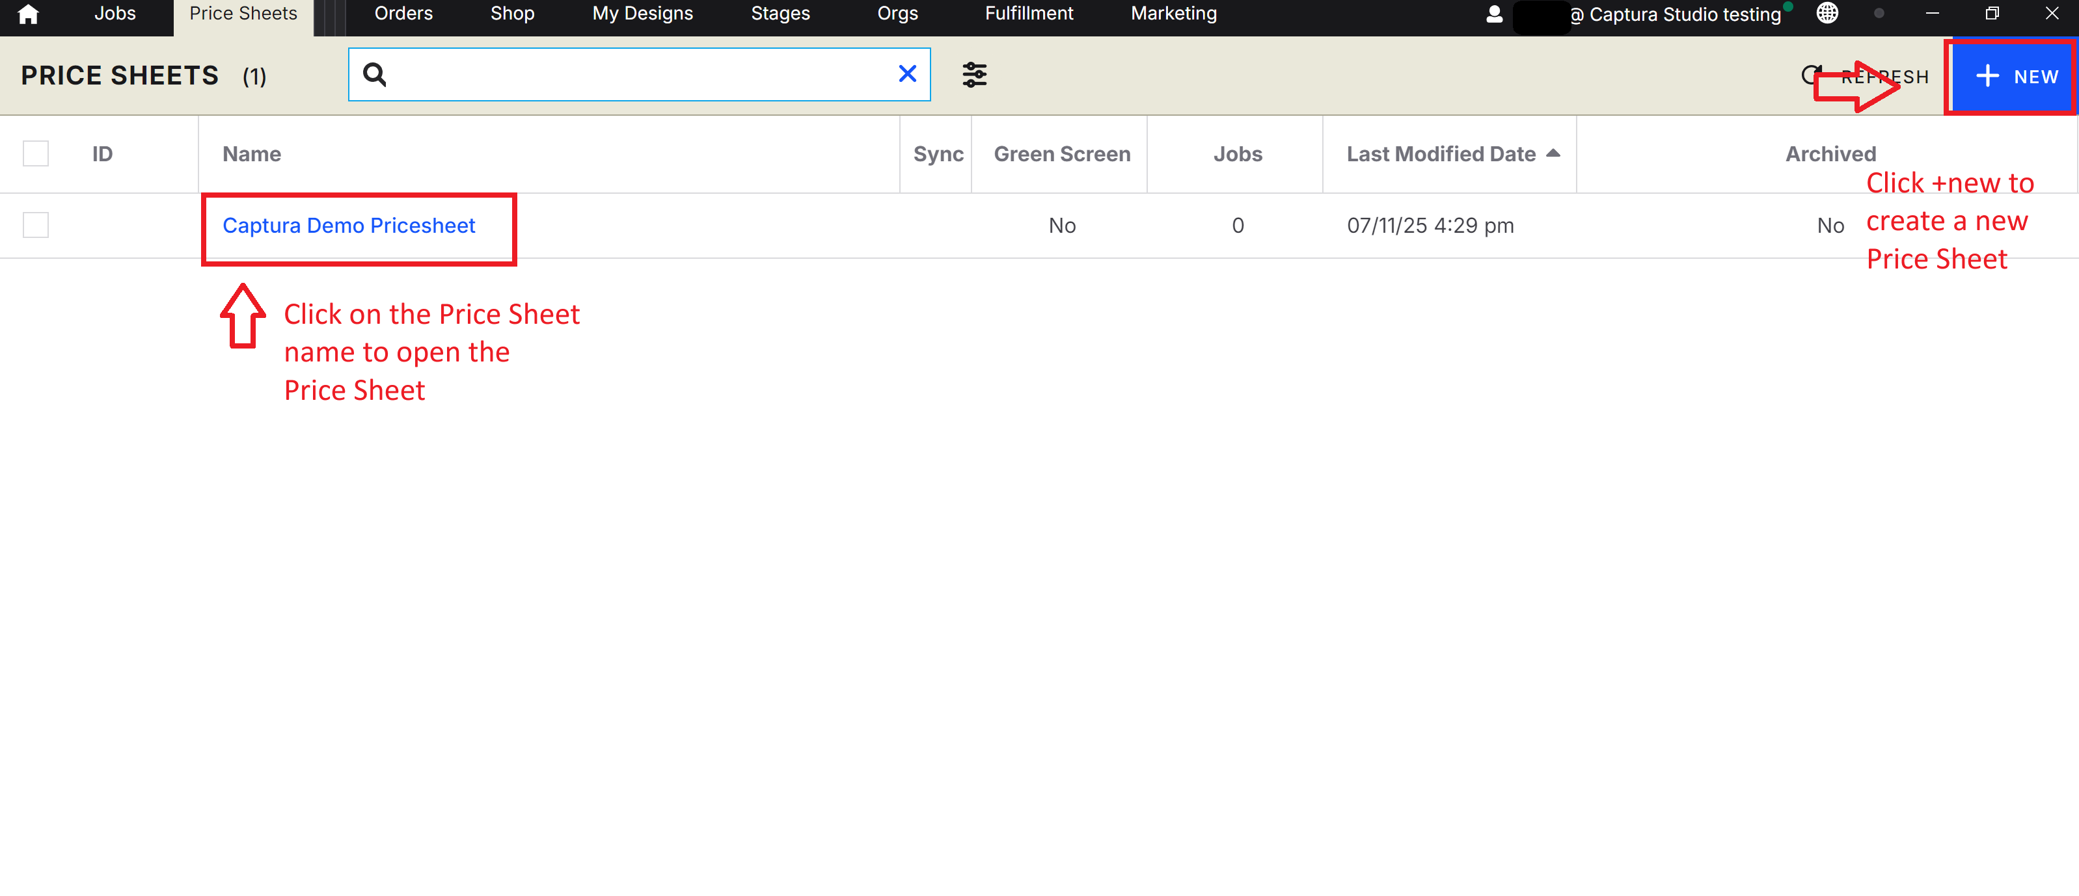2079x896 pixels.
Task: Sort by the Name column header
Action: [252, 154]
